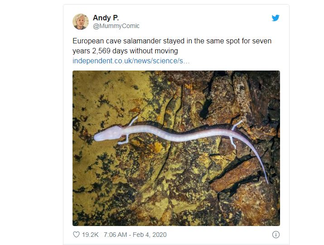Click the blue Twitter bird logo

tap(276, 18)
